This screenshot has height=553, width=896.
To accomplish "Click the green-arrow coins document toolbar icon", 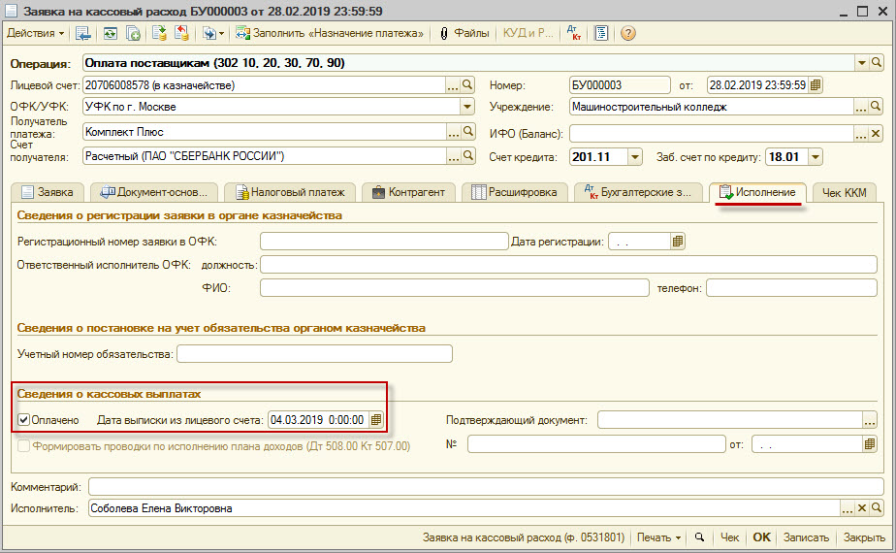I will 159,33.
